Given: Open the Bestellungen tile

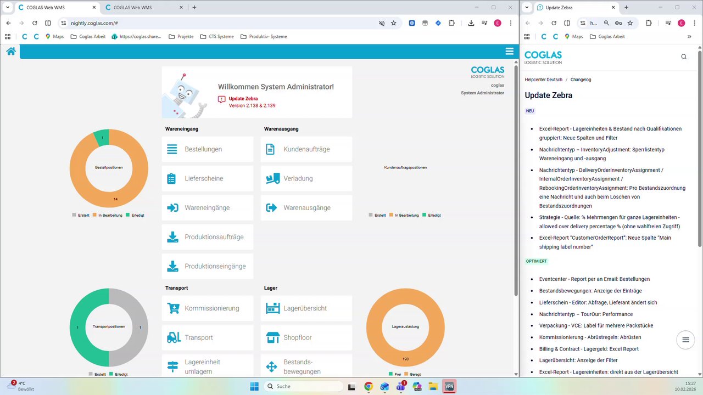Looking at the screenshot, I should (208, 149).
